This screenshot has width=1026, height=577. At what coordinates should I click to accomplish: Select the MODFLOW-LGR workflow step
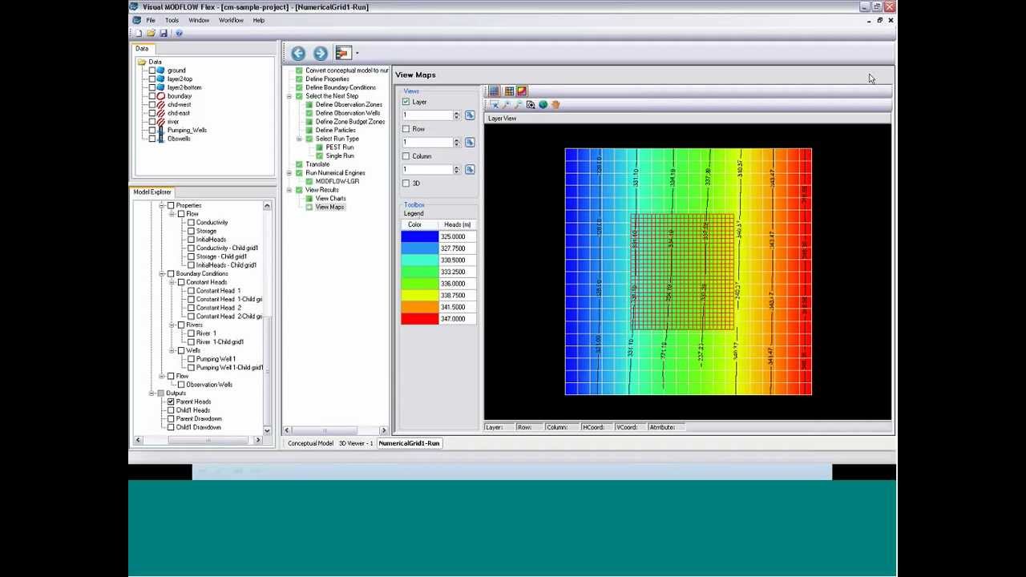(x=337, y=182)
